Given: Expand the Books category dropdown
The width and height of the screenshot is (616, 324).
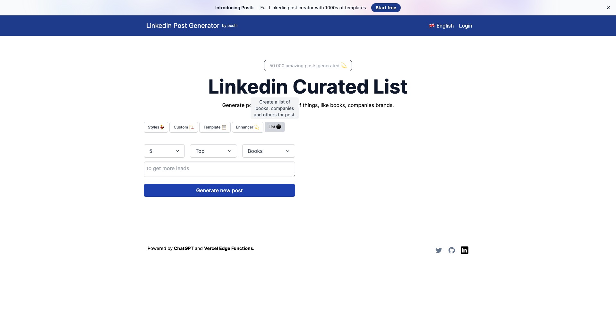Looking at the screenshot, I should (269, 151).
